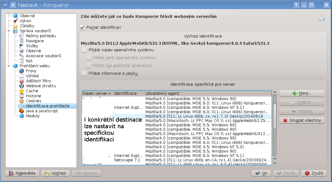Image resolution: width=332 pixels, height=182 pixels.
Task: Click the gear icon of Obecné under Správa souborů
Action: click(22, 51)
